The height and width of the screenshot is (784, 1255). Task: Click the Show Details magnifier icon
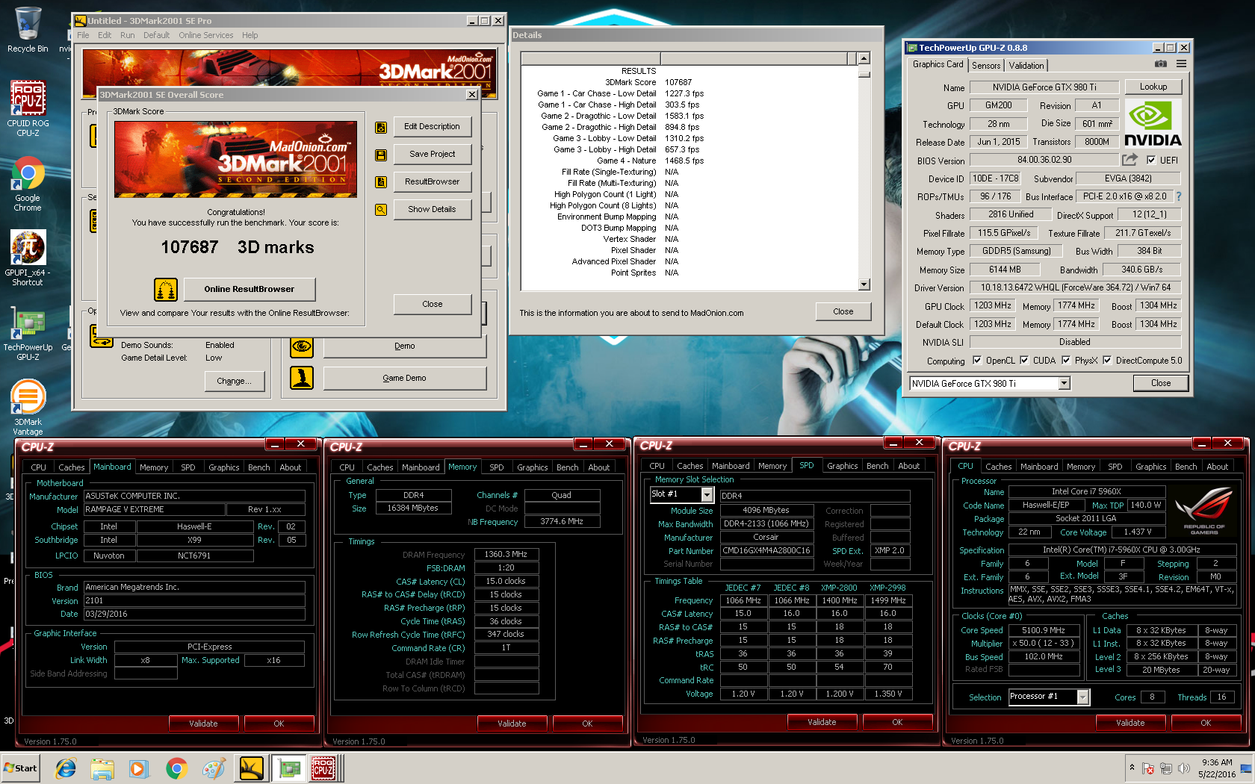pos(381,210)
